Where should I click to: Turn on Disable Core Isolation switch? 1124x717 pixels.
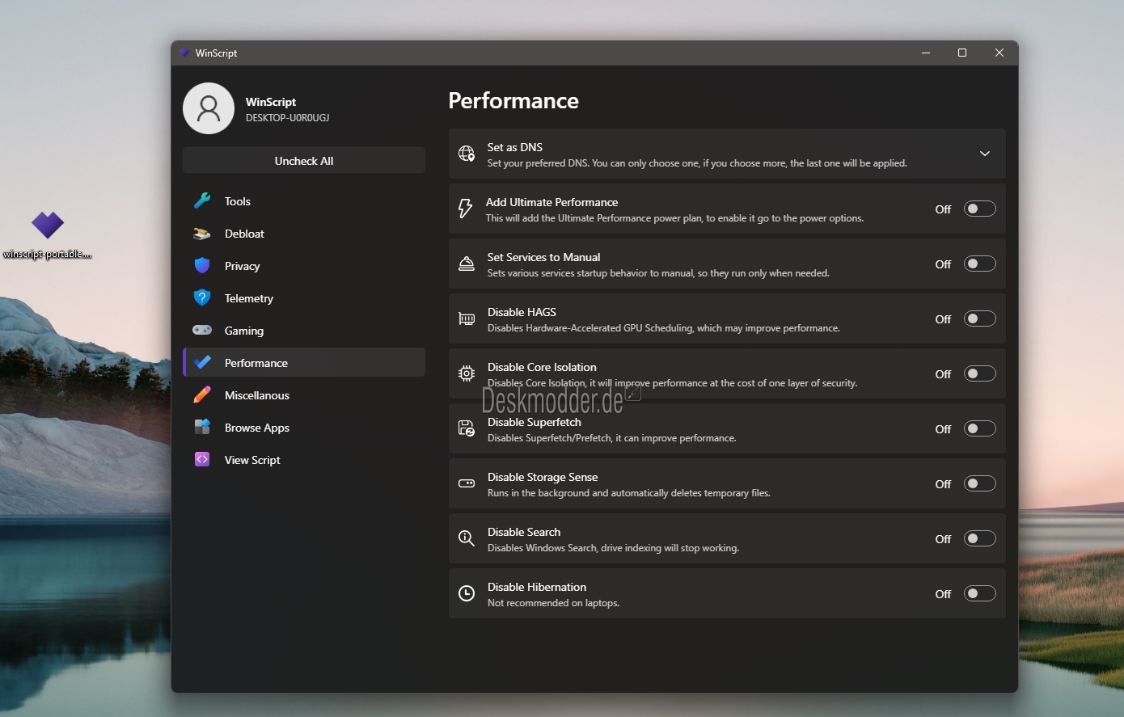tap(979, 373)
